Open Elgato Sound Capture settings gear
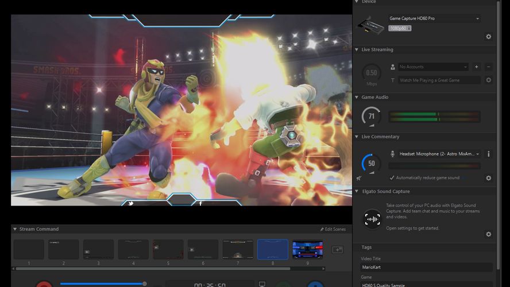 488,234
